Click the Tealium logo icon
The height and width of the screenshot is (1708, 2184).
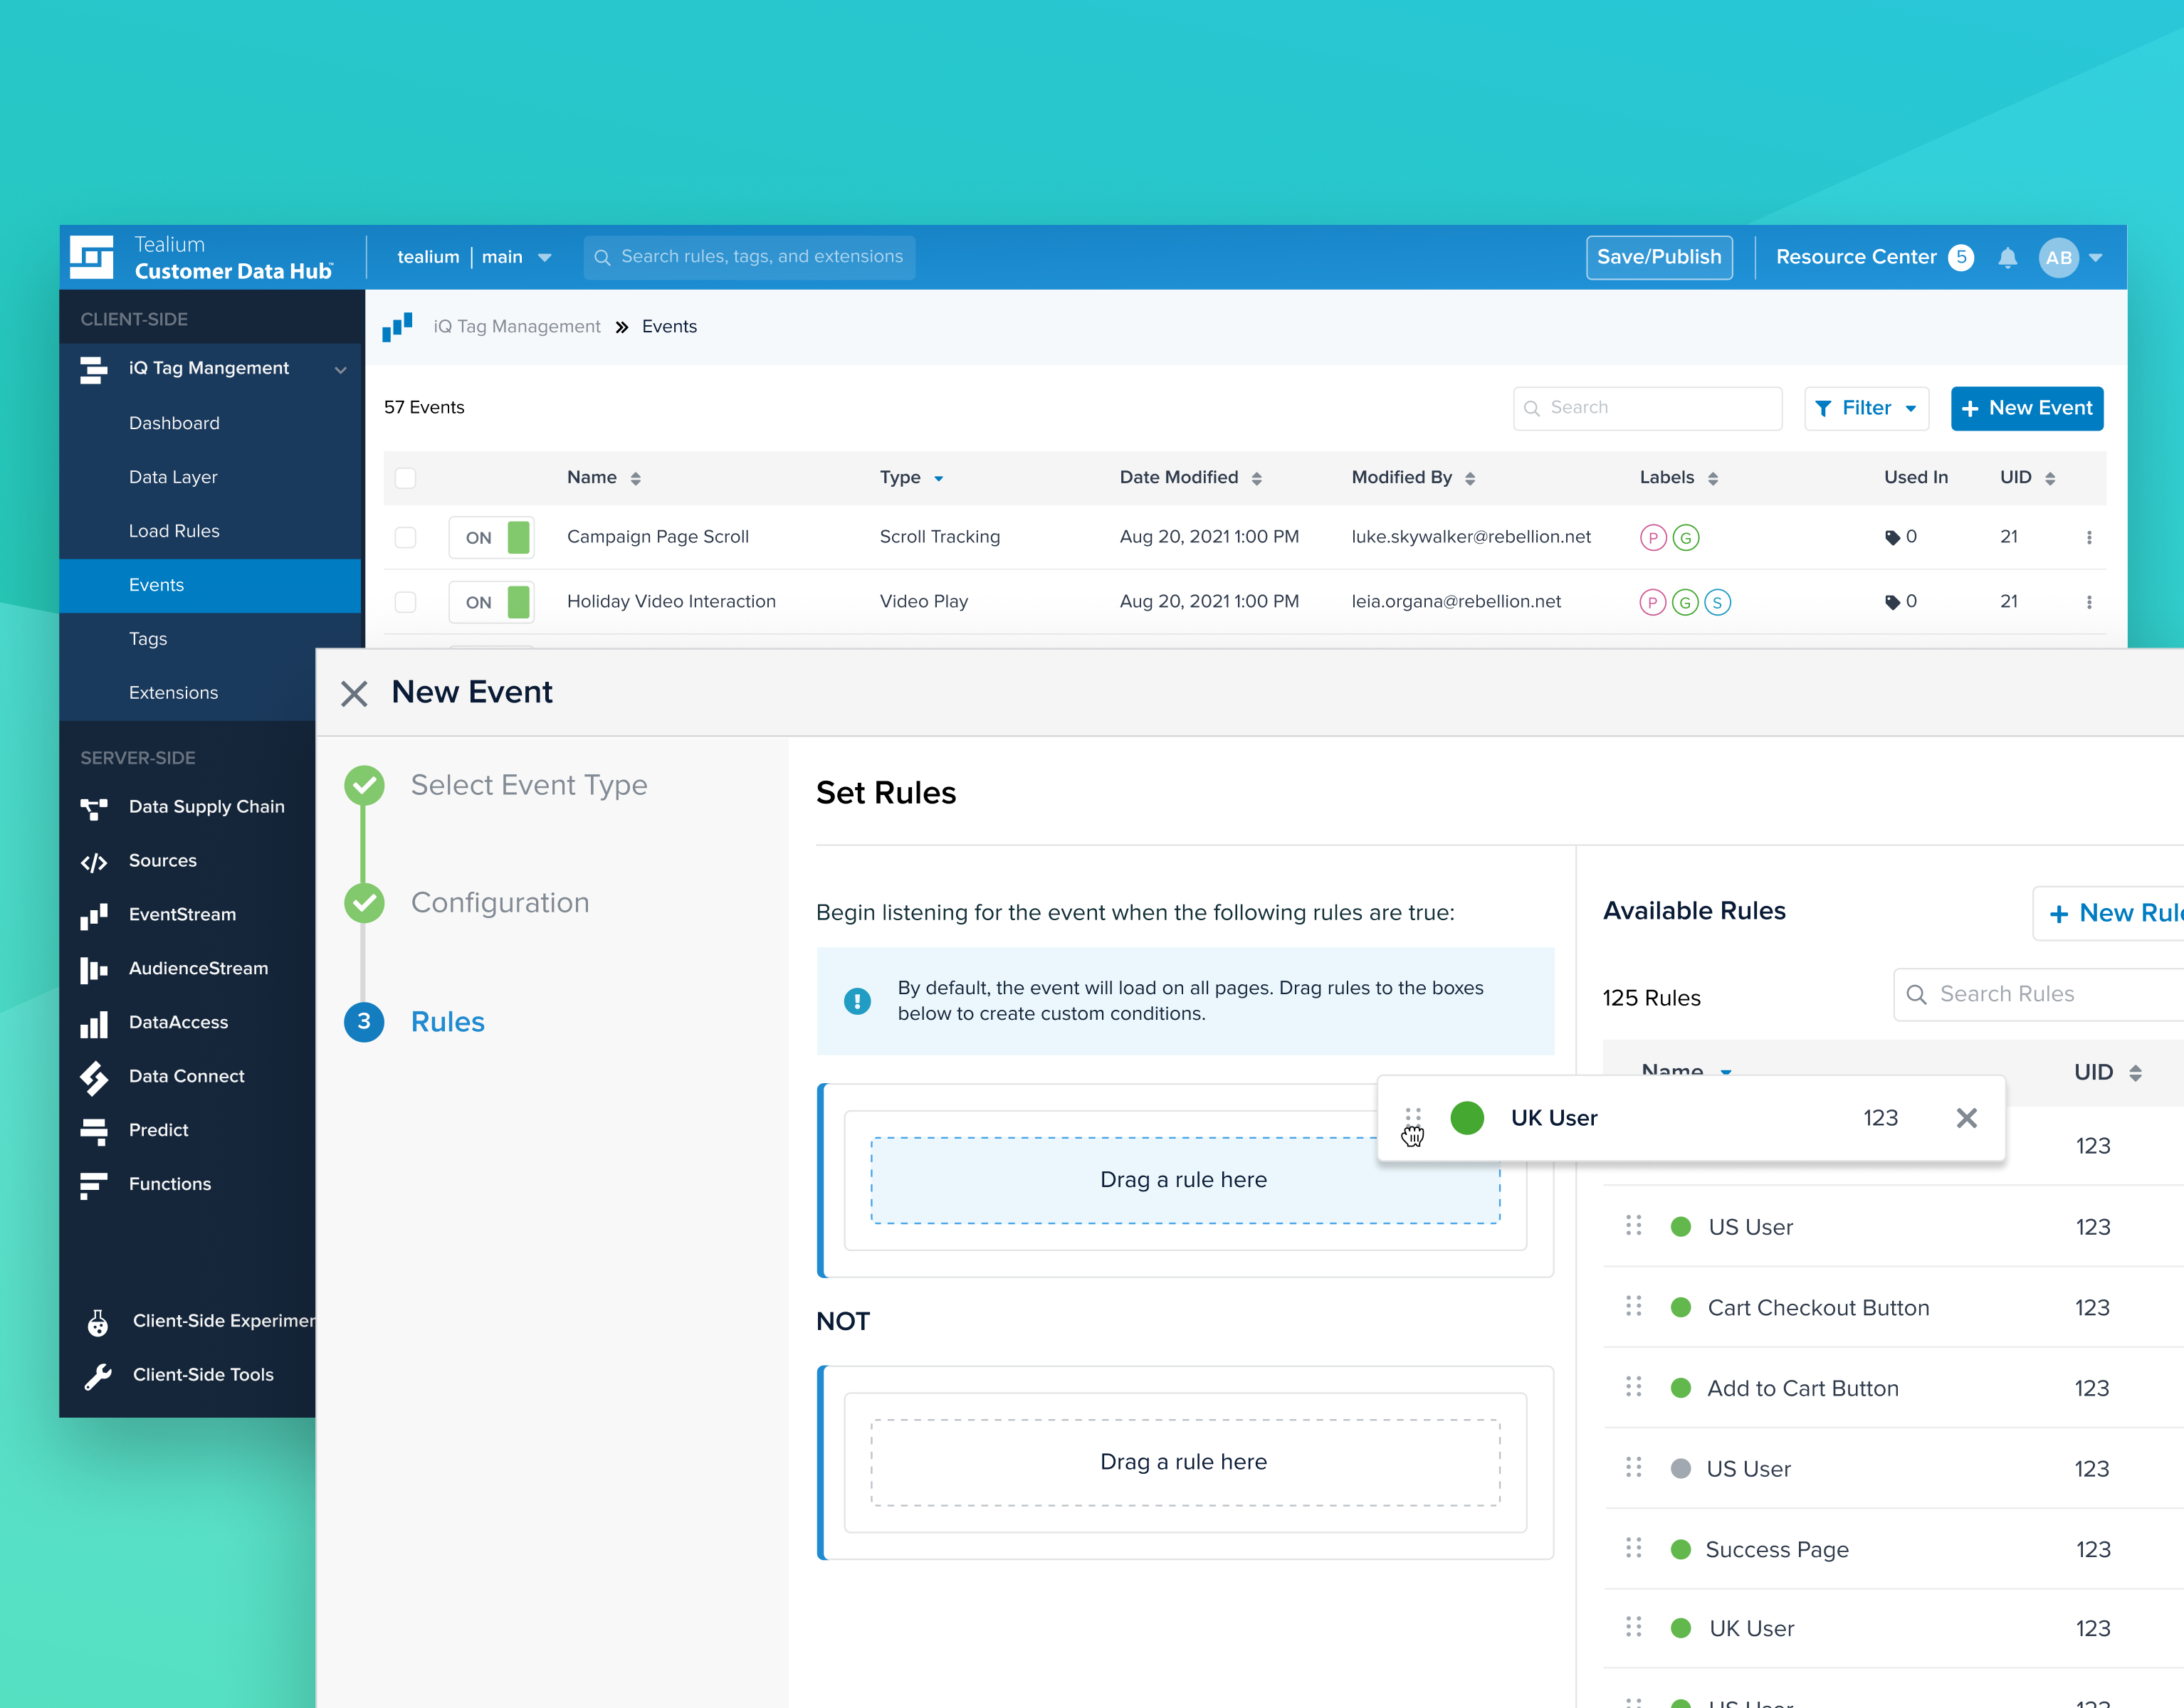[x=91, y=257]
